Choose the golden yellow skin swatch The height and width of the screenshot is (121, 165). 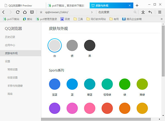click(x=142, y=108)
